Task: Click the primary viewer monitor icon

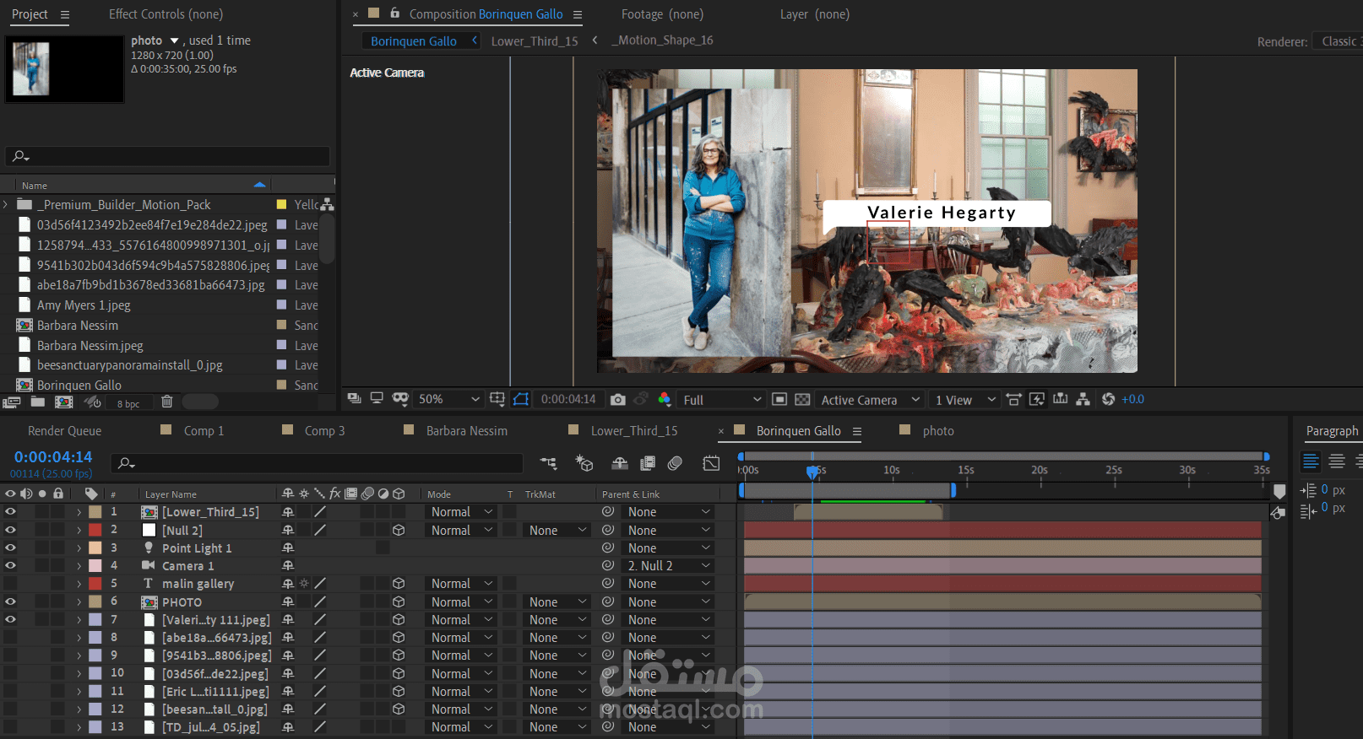Action: pyautogui.click(x=377, y=399)
